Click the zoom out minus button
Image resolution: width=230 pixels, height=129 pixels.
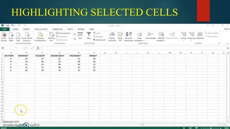pos(201,128)
